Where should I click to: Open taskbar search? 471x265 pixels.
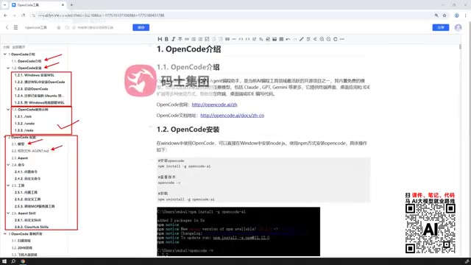[x=13, y=261]
